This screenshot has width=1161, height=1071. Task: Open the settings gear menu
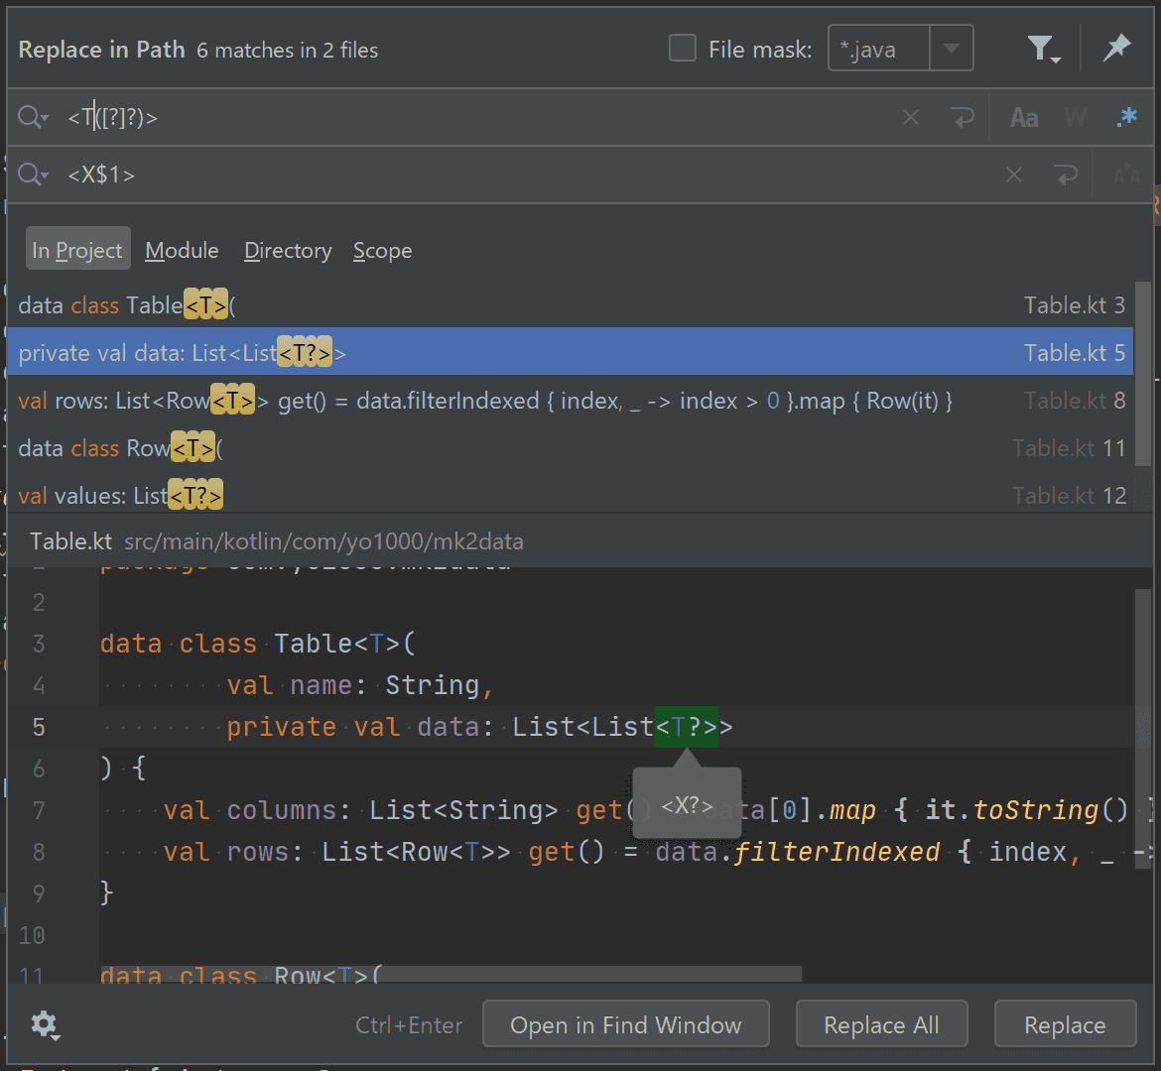click(45, 1024)
